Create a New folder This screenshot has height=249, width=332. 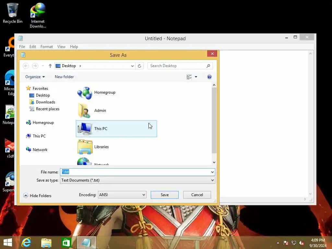click(64, 77)
